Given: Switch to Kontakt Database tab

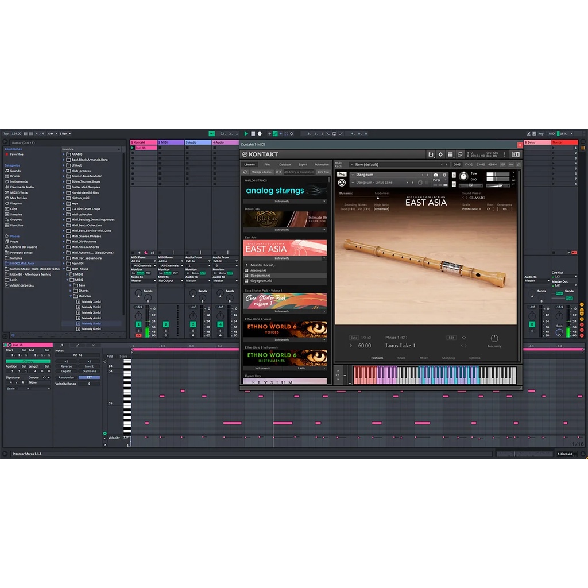Looking at the screenshot, I should pos(285,164).
